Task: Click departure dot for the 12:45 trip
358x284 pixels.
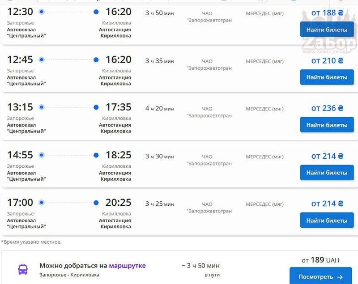Action: point(42,59)
